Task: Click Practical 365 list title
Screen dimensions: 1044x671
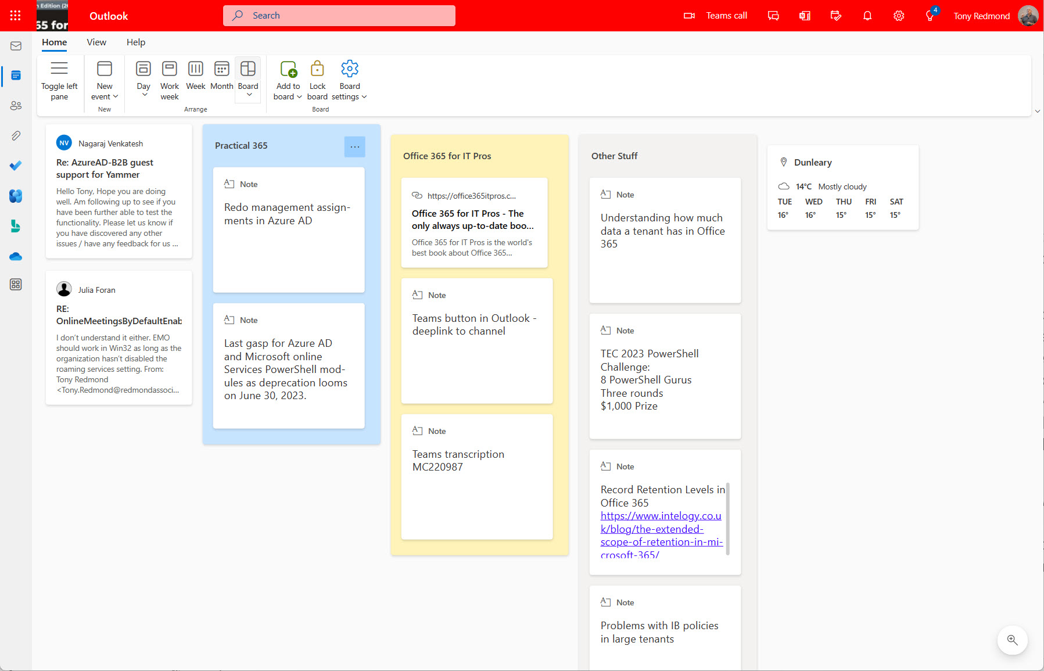Action: pyautogui.click(x=241, y=146)
